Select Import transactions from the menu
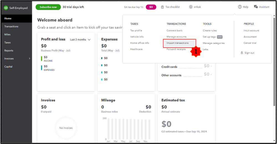277x144 pixels. coord(177,43)
